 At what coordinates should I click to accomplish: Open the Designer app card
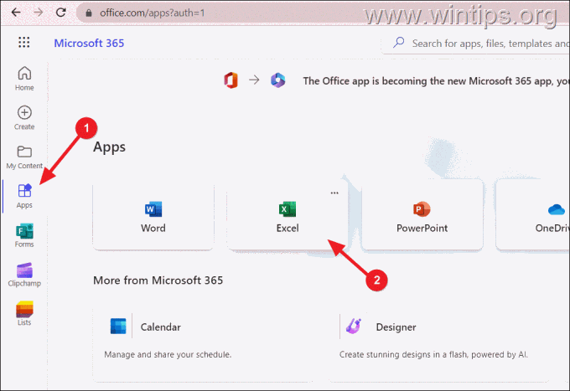438,344
